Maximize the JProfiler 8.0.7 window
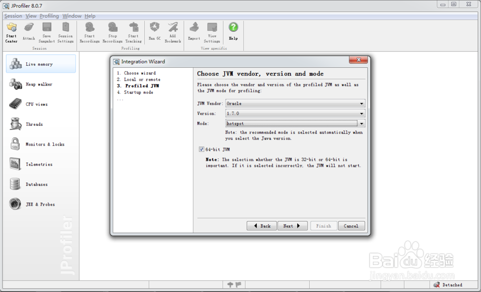481x292 pixels. (x=454, y=4)
